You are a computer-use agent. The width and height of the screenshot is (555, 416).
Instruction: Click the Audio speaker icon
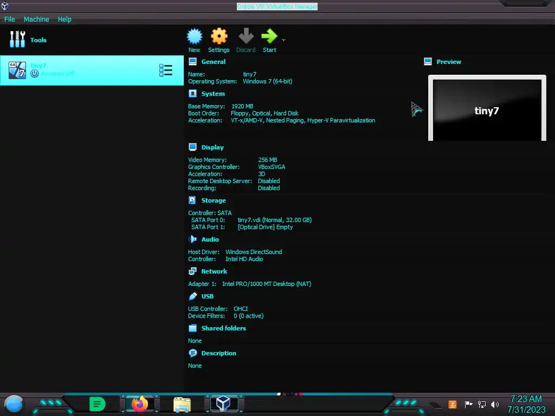(x=192, y=239)
